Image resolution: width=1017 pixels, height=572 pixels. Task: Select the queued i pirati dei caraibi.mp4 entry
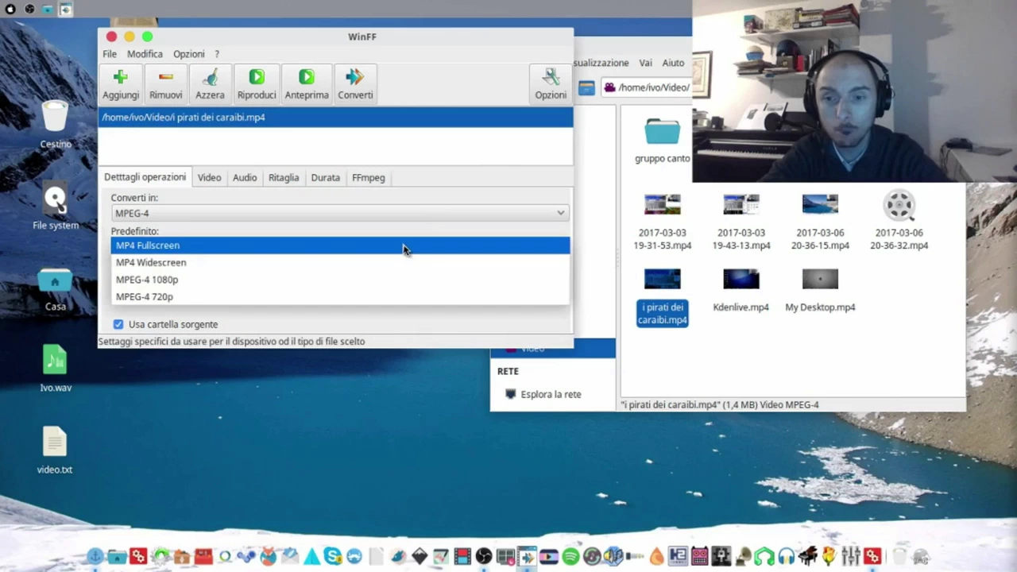335,118
